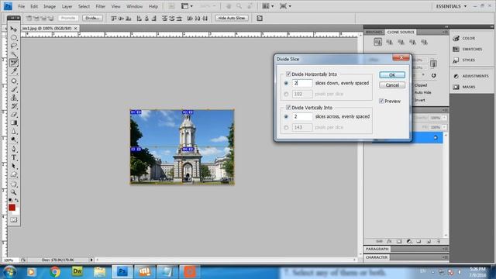Open the Masks panel icon
The image size is (496, 279).
coord(456,87)
